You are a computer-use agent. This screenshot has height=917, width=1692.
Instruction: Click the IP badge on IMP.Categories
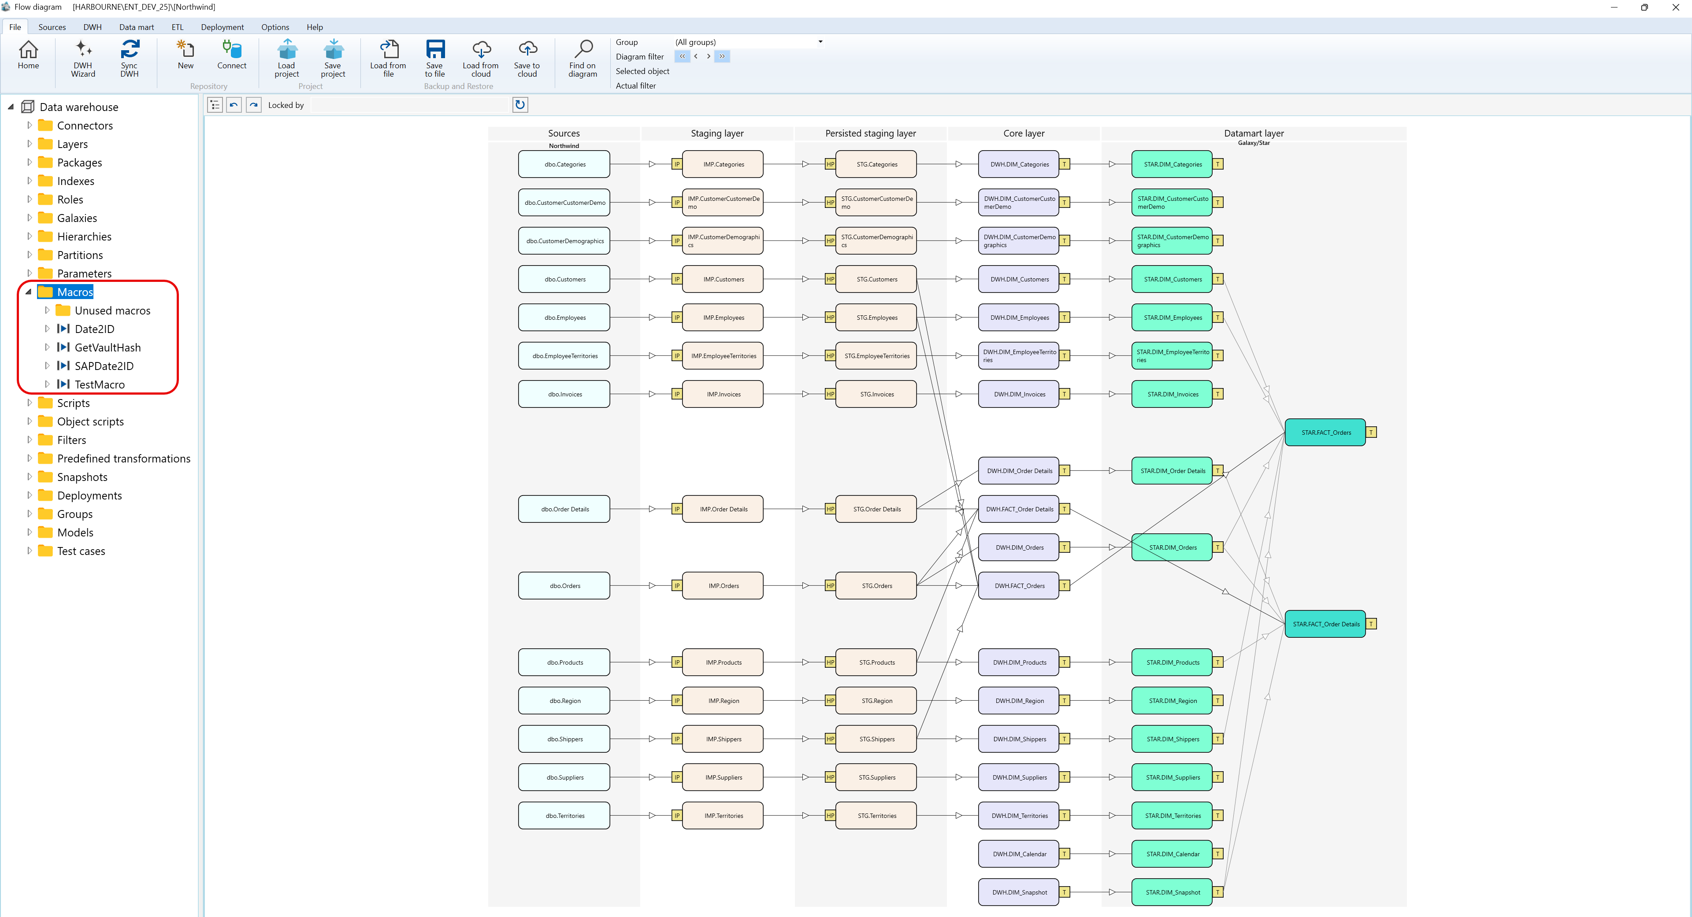tap(676, 164)
